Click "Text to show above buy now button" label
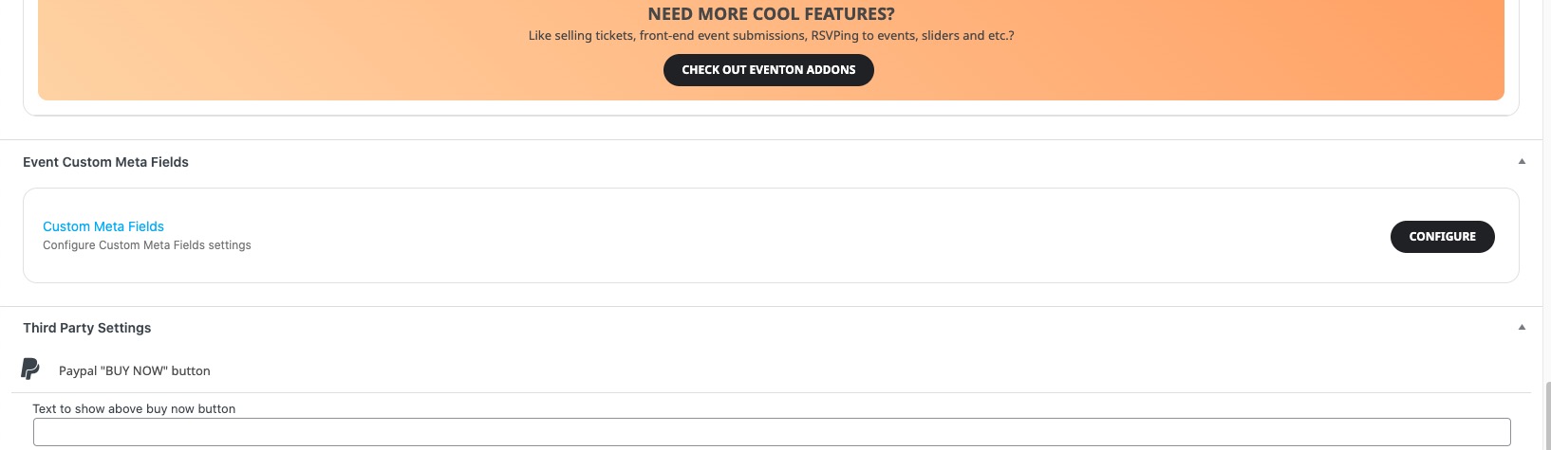Viewport: 1551px width, 450px height. [x=134, y=409]
